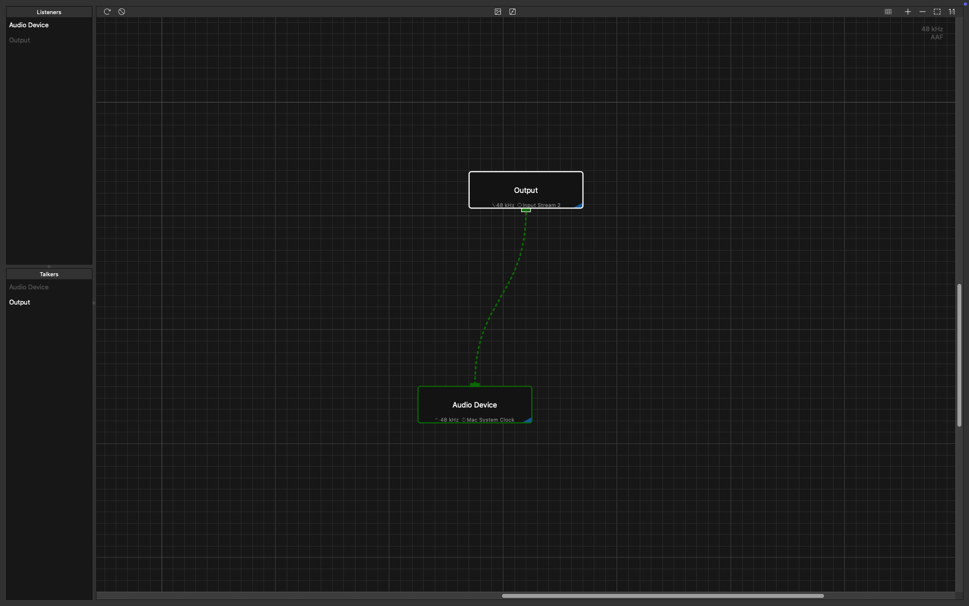Toggle the grid table icon
The image size is (969, 606).
pos(888,12)
